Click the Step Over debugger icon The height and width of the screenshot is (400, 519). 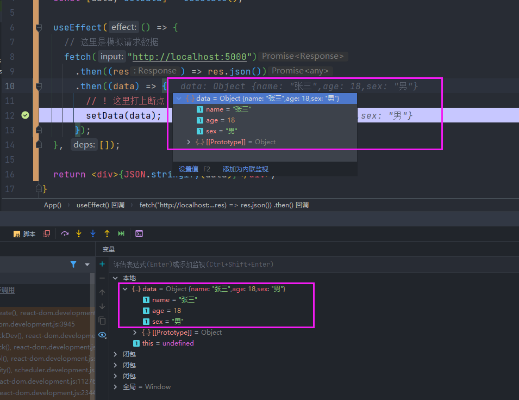pos(65,233)
